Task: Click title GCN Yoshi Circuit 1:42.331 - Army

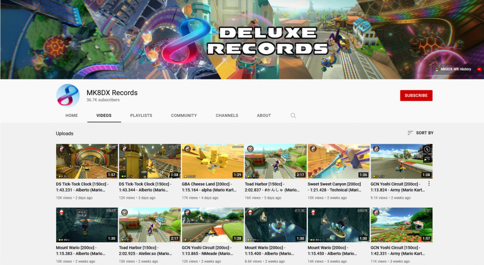Action: point(398,250)
